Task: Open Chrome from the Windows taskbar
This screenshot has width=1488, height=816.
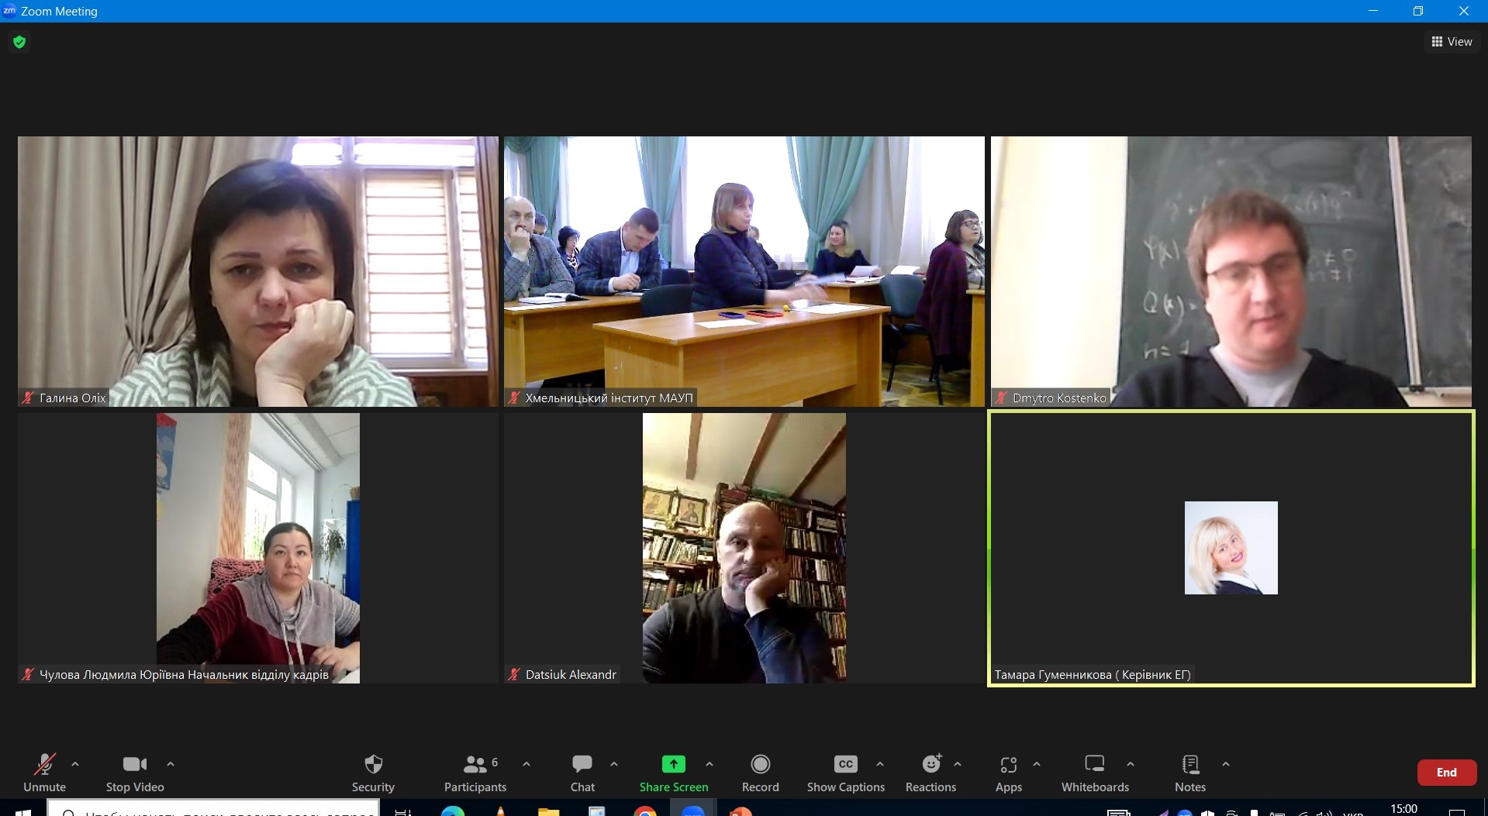Action: (644, 811)
